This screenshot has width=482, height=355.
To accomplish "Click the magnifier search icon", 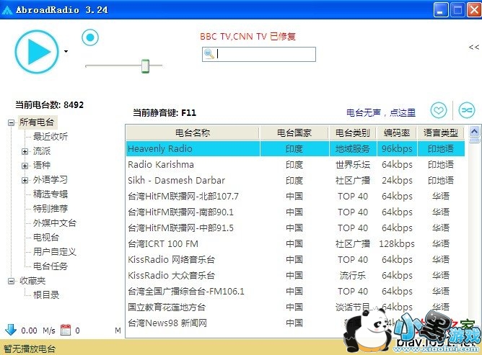I will coord(209,54).
